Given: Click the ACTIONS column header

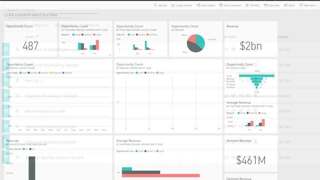Looking at the screenshot, I should (230, 37).
